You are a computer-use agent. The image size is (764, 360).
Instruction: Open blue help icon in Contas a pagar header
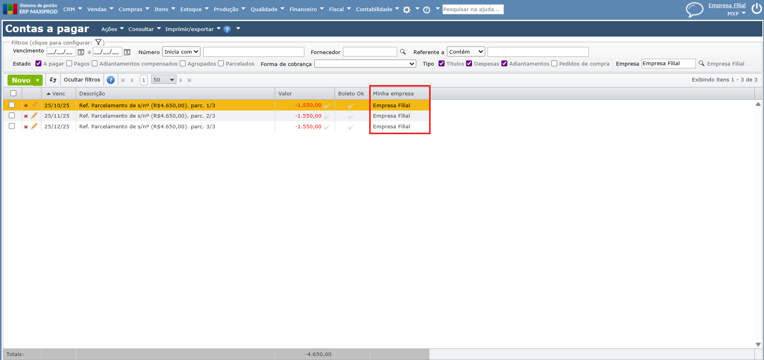click(x=227, y=29)
